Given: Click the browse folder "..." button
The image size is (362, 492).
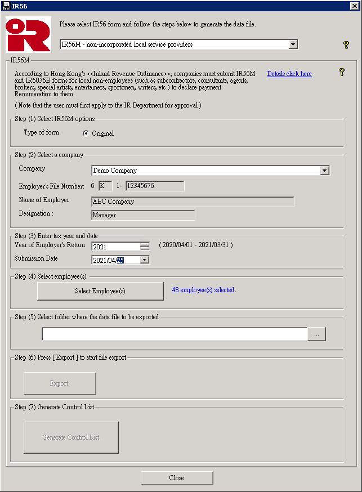Looking at the screenshot, I should click(x=316, y=334).
